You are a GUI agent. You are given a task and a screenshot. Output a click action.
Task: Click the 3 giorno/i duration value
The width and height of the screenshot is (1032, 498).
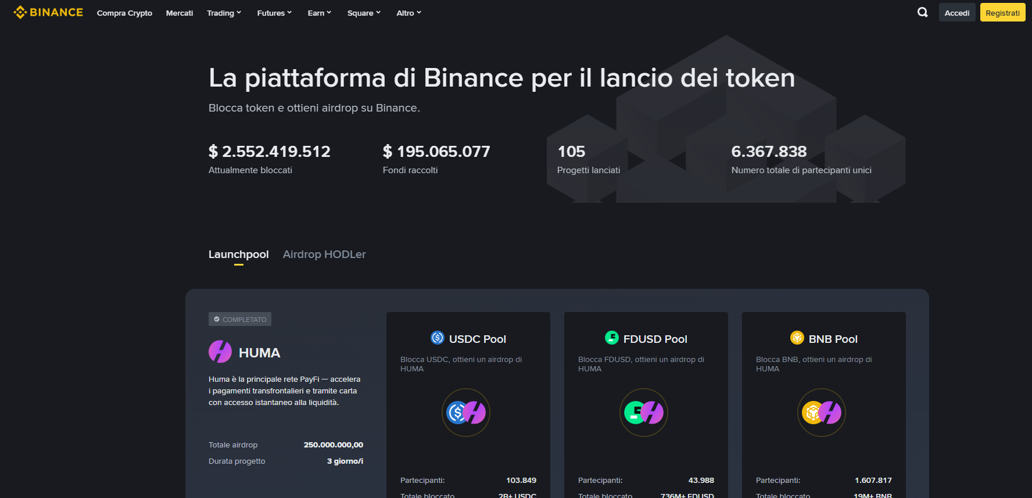click(x=345, y=461)
